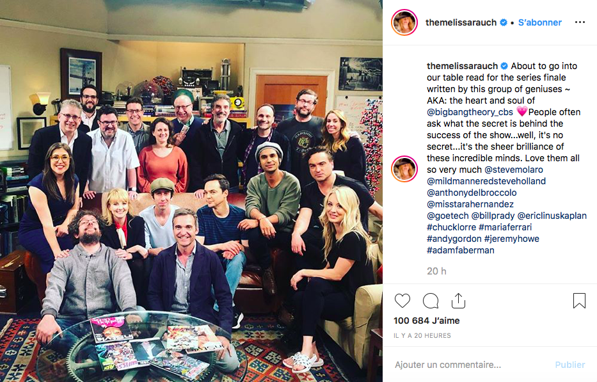Open the @bigbangtheory_cbs mention

point(470,112)
